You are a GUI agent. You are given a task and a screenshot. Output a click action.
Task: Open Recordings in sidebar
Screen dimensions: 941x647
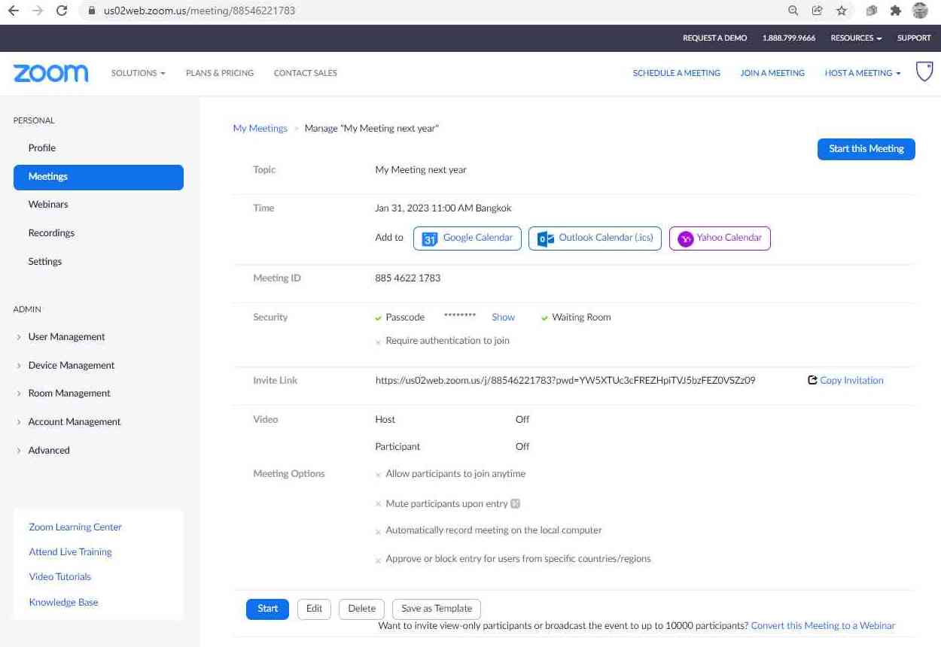coord(51,233)
